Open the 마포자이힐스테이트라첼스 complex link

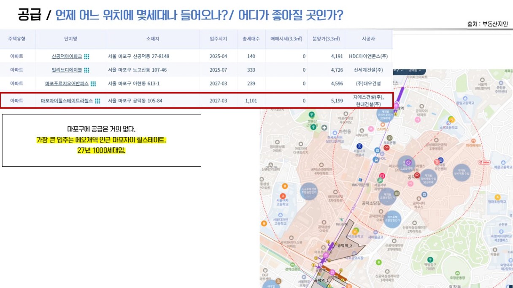[67, 101]
